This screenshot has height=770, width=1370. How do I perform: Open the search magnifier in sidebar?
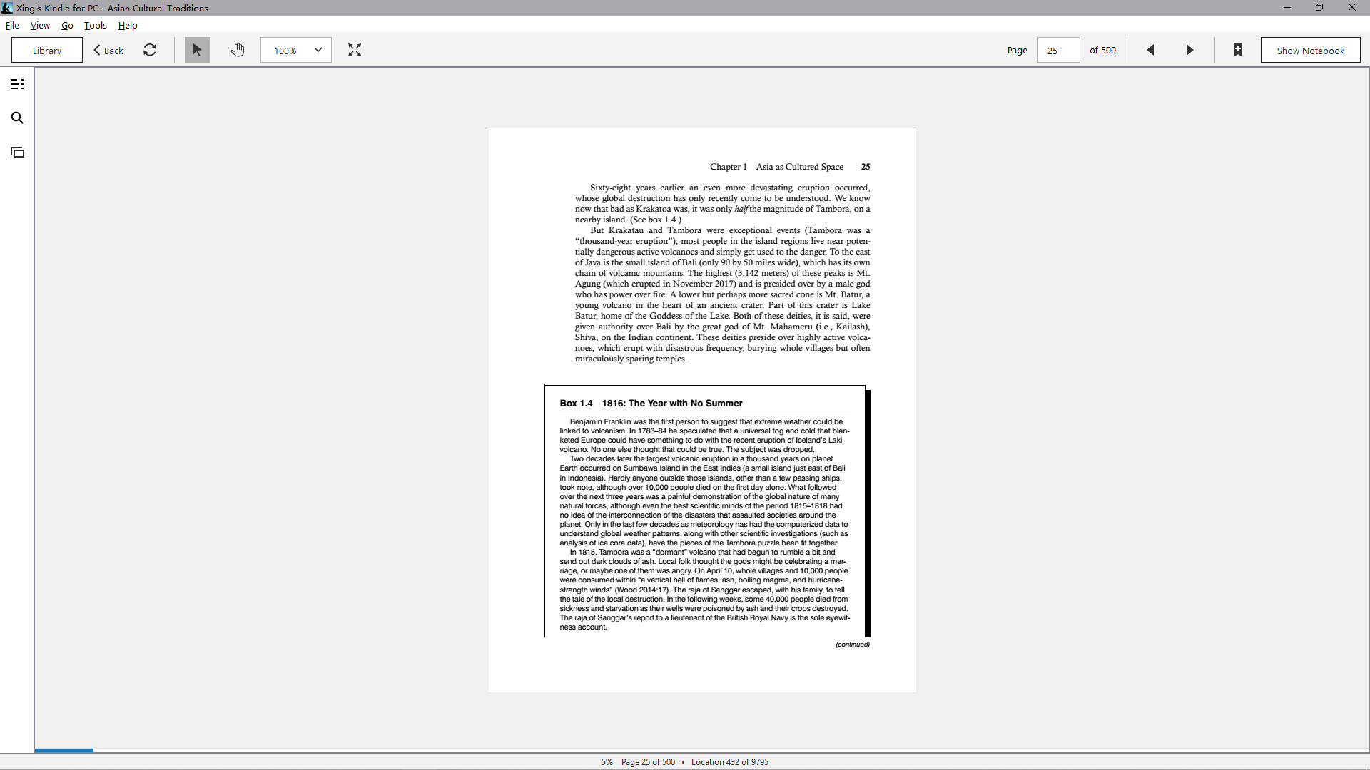click(x=17, y=118)
